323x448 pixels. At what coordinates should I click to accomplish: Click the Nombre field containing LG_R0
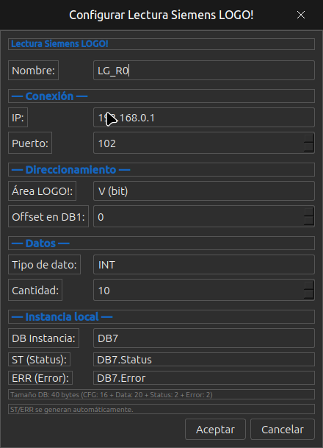pos(204,71)
